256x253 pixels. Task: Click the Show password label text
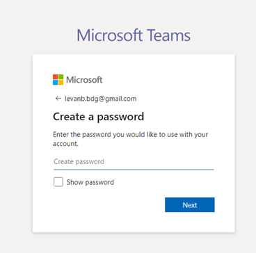tap(90, 182)
